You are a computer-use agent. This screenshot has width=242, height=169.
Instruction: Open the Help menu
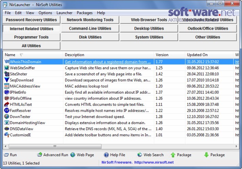click(x=101, y=13)
